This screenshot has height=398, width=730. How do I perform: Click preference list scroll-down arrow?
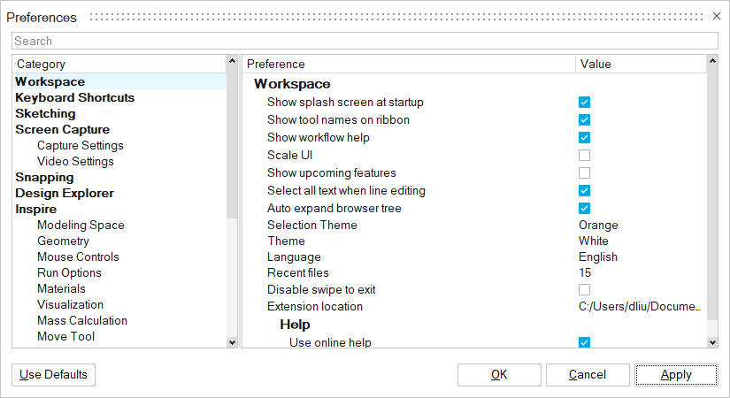pos(712,342)
